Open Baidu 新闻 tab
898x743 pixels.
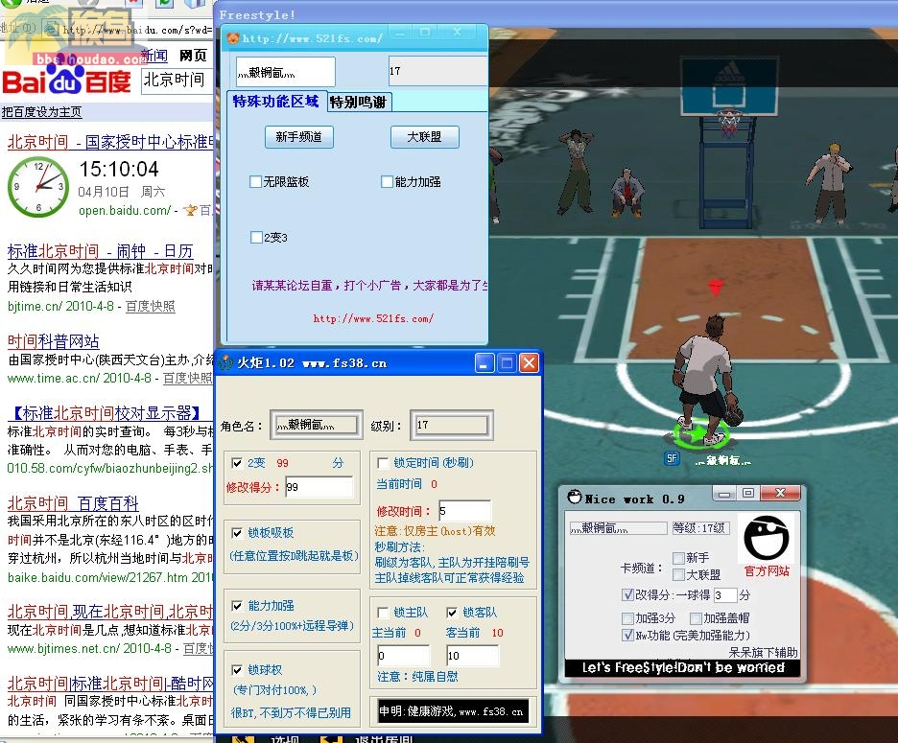point(154,55)
